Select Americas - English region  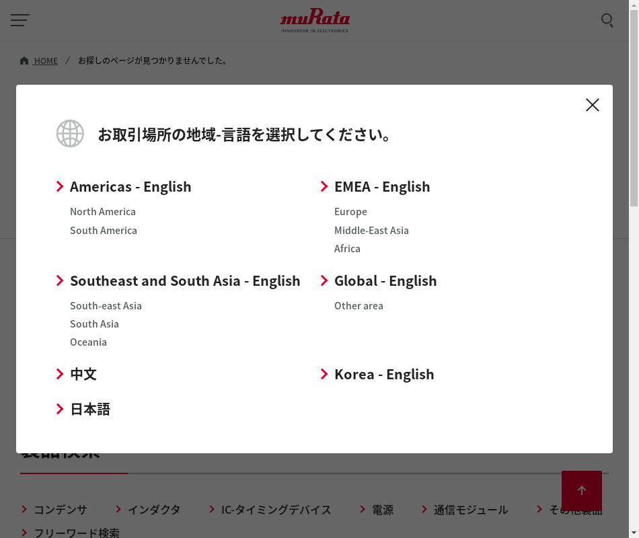click(130, 186)
